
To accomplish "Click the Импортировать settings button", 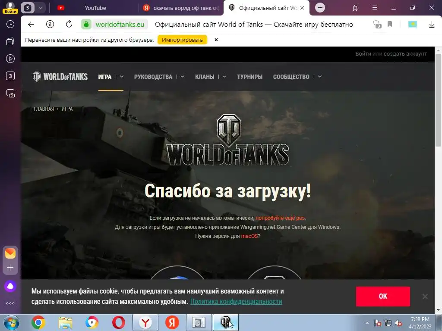I will (x=182, y=40).
